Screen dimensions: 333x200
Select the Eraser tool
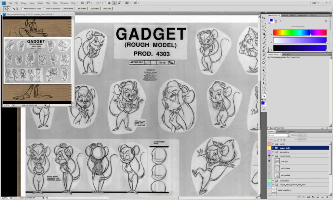click(263, 59)
